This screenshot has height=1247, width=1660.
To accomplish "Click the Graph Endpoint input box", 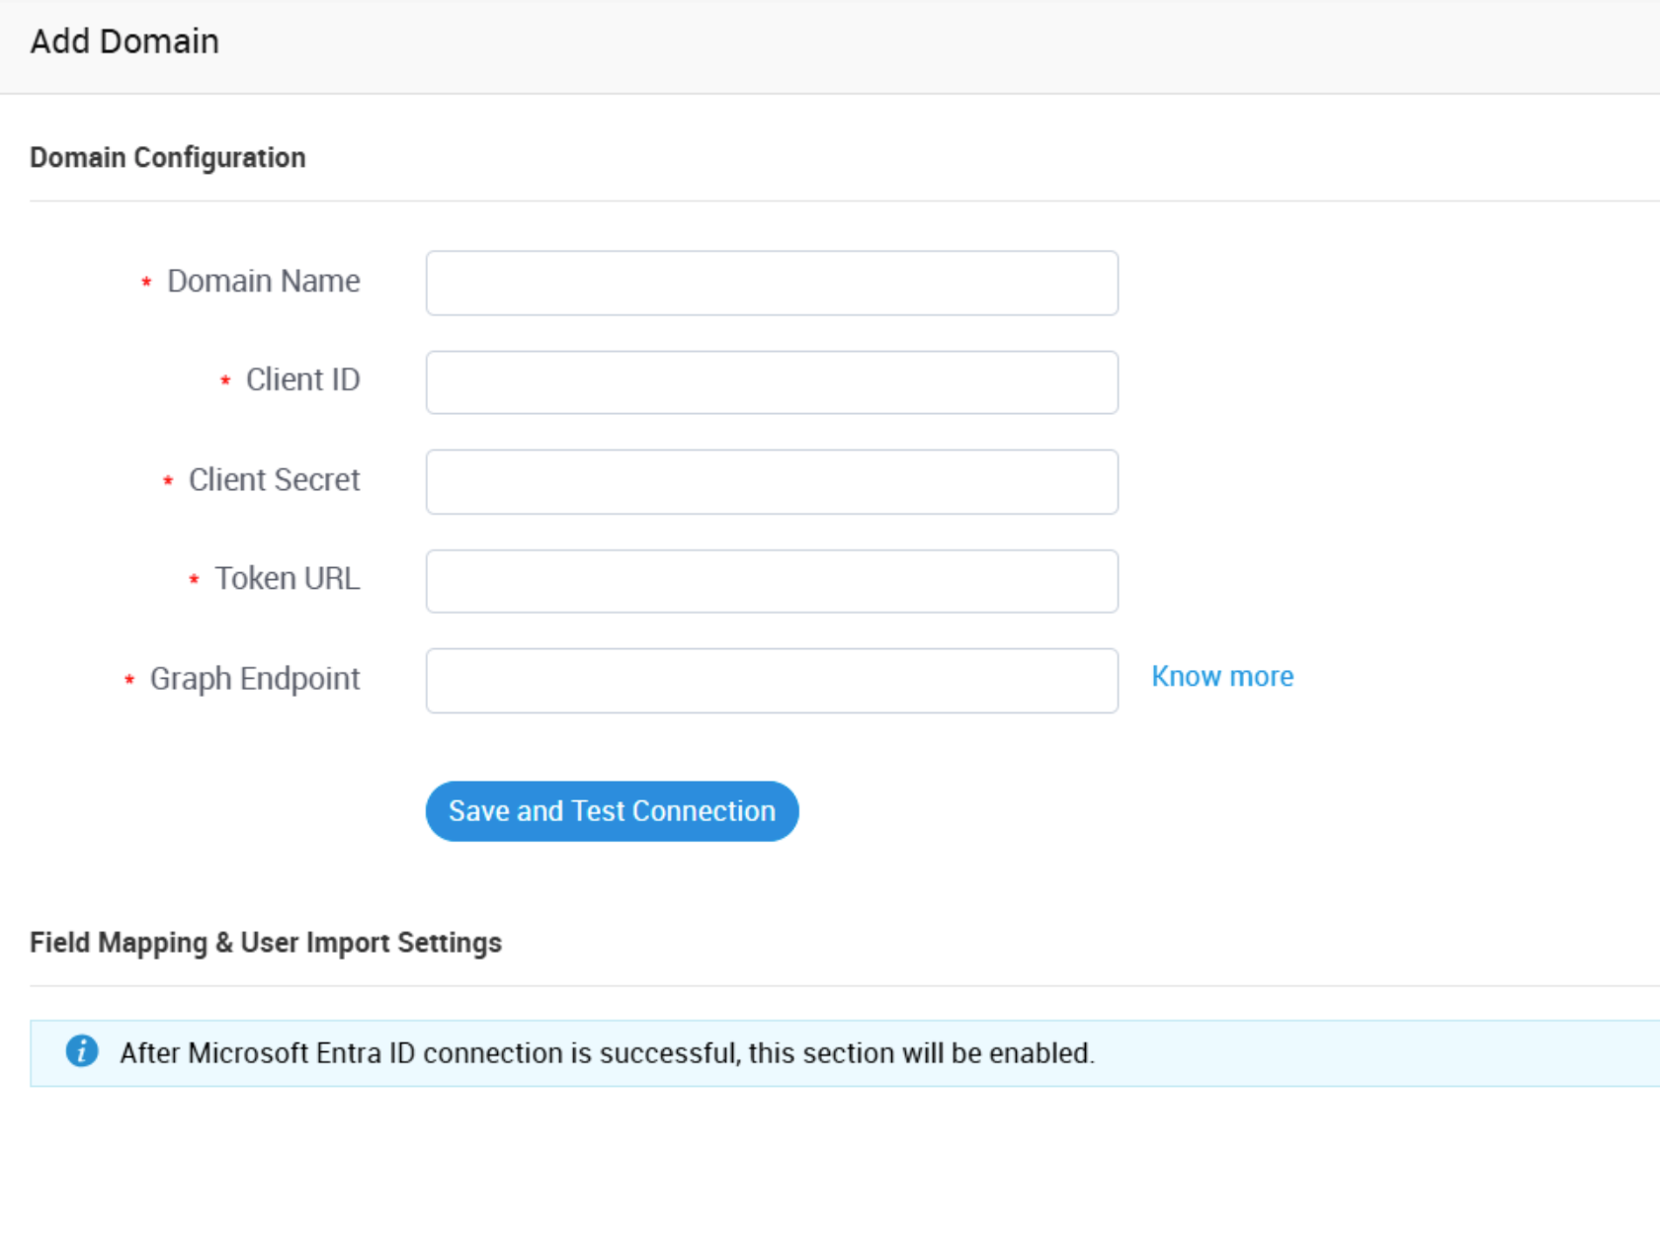I will point(771,681).
